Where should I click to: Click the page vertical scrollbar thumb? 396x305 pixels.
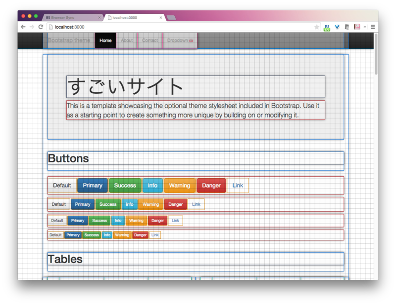click(x=376, y=54)
